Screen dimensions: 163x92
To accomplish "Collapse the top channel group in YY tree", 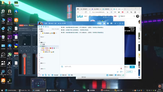I will tap(39, 31).
